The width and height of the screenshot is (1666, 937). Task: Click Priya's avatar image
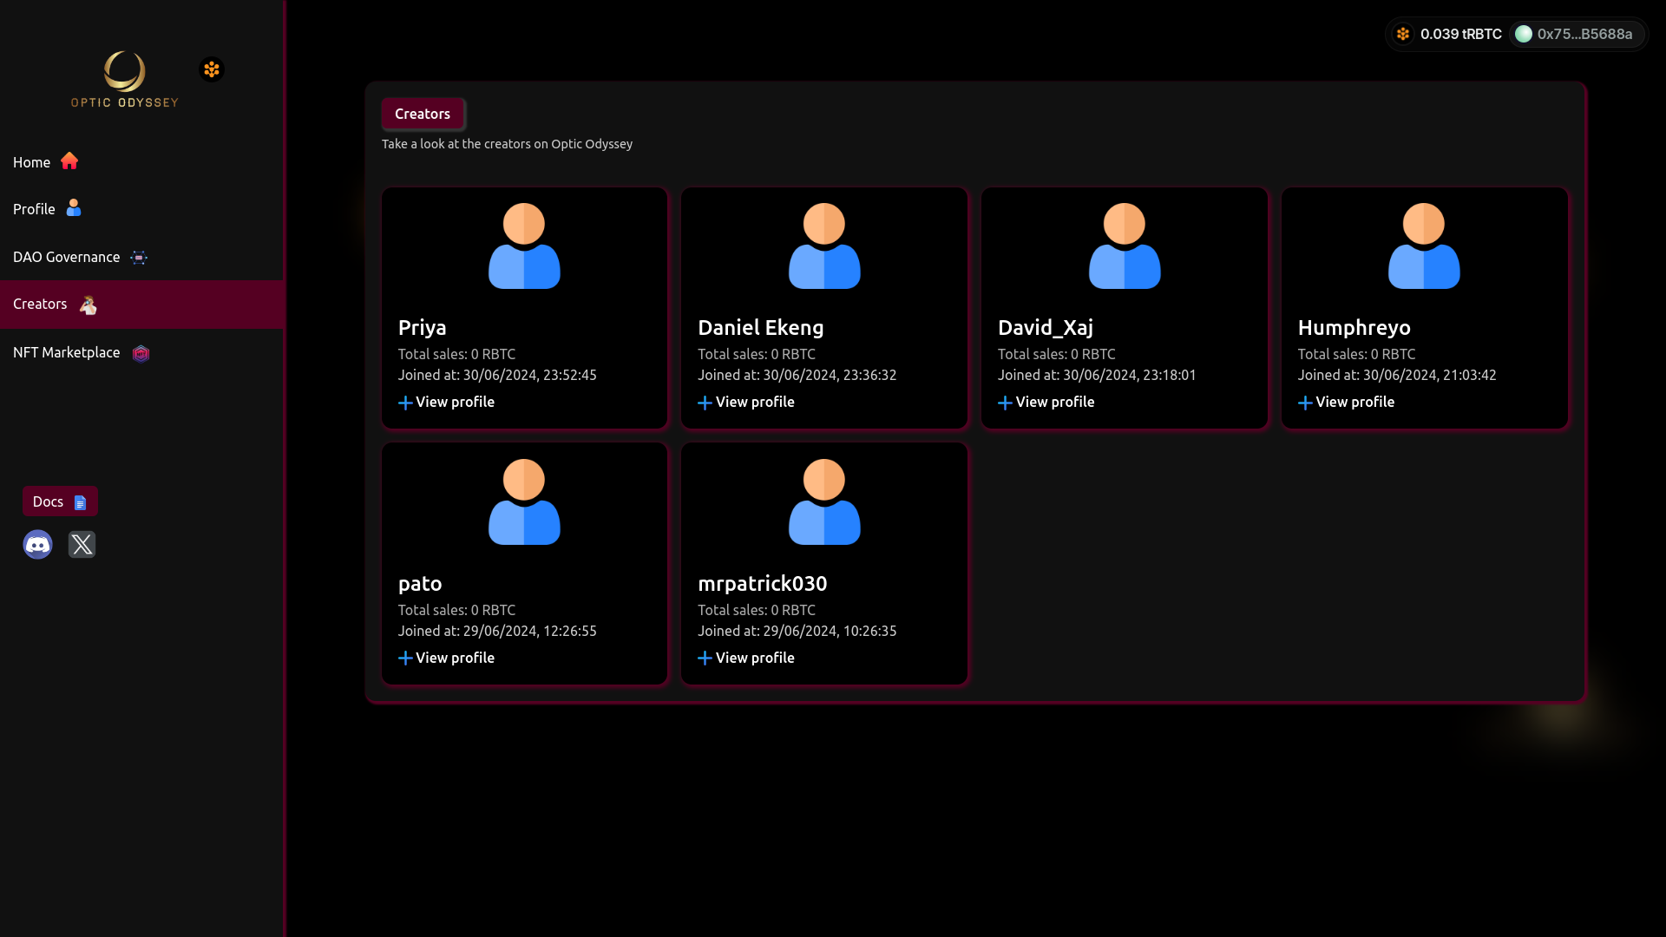click(524, 246)
